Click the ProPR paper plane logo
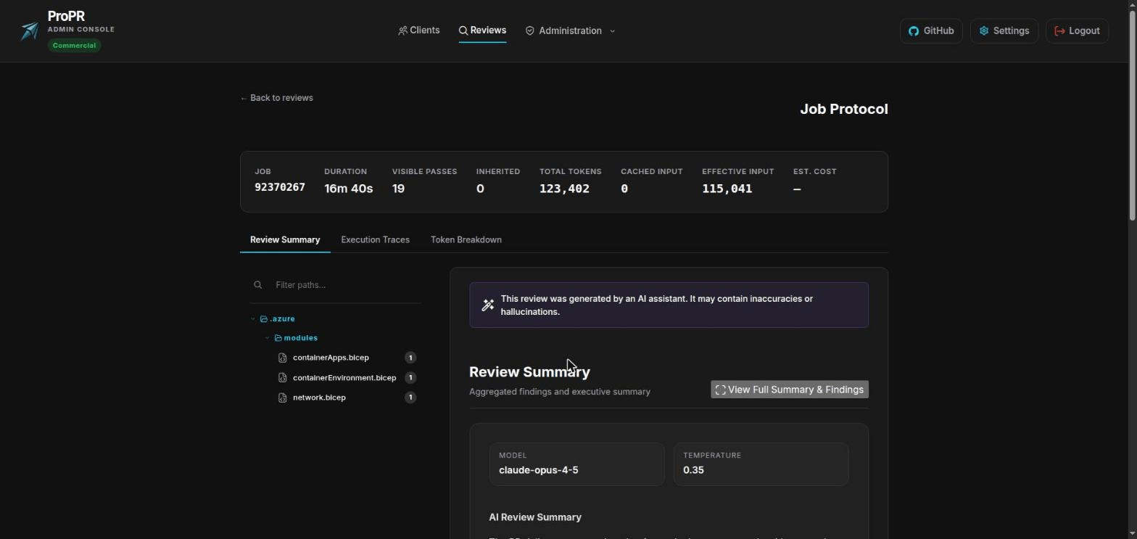1137x539 pixels. point(30,30)
